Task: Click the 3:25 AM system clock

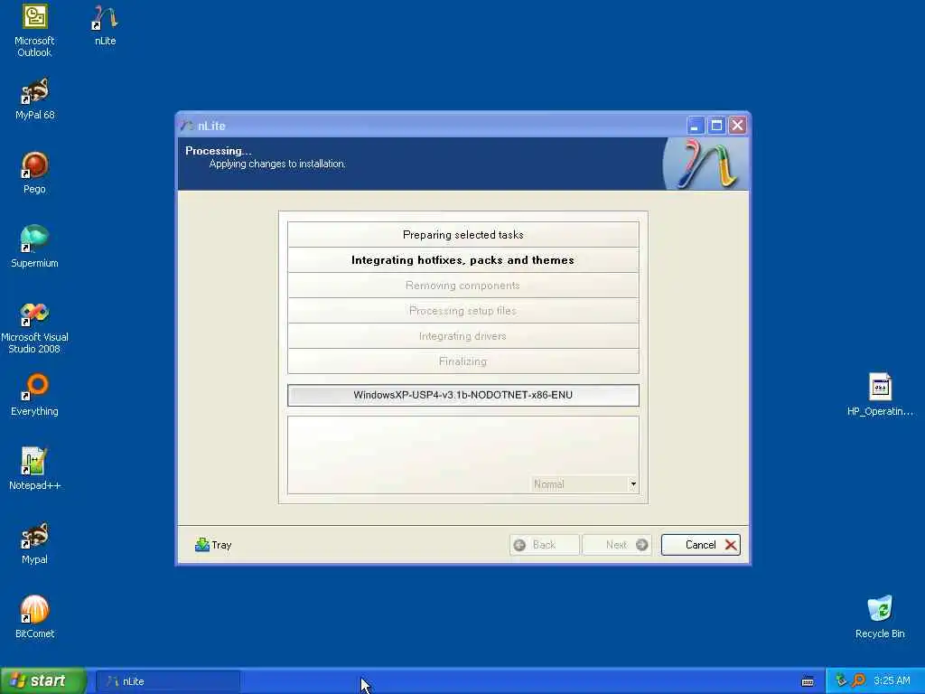Action: coord(892,680)
